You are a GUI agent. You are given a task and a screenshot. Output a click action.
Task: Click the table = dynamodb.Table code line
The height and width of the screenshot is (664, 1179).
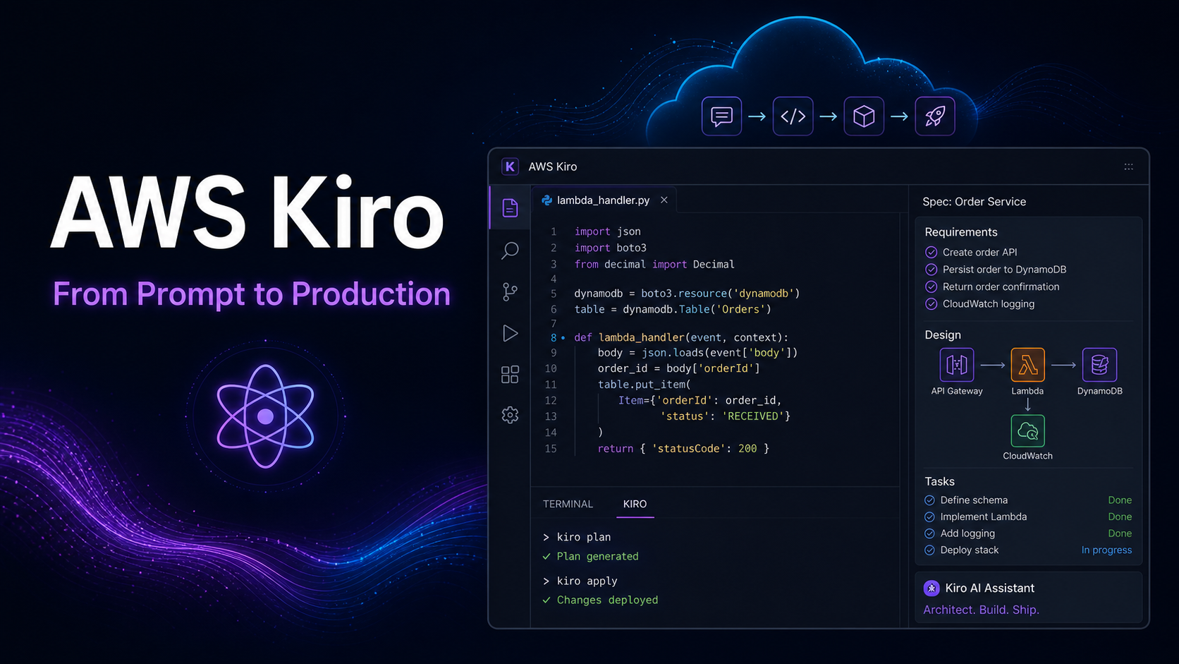tap(673, 309)
